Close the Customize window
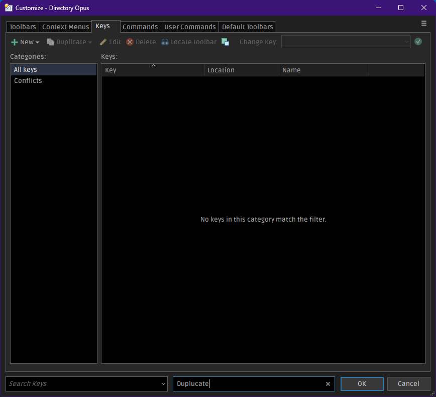 click(424, 8)
